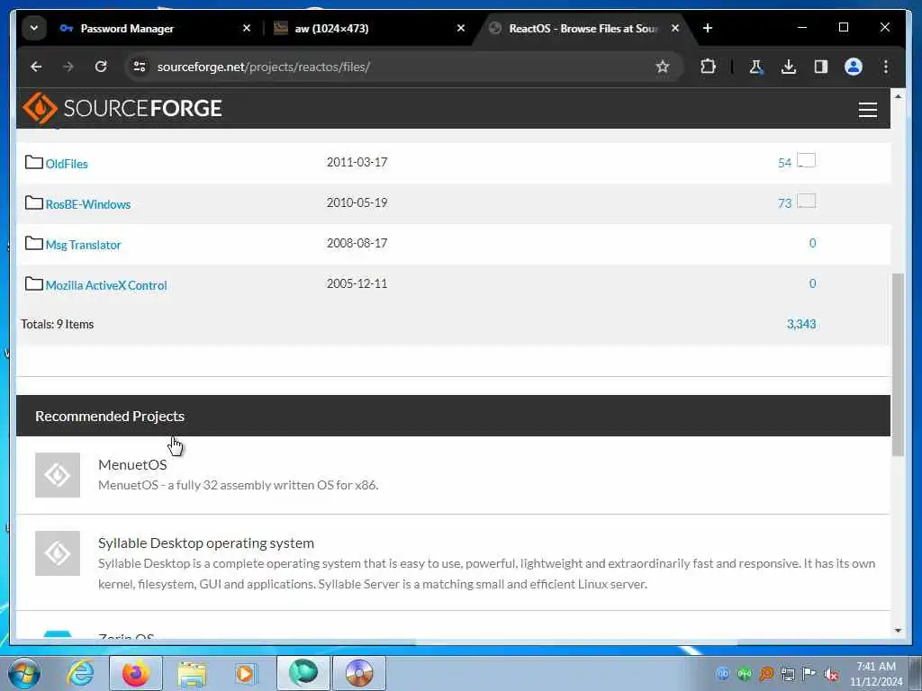This screenshot has width=922, height=691.
Task: Click the OldFiles download count 54
Action: pos(784,163)
